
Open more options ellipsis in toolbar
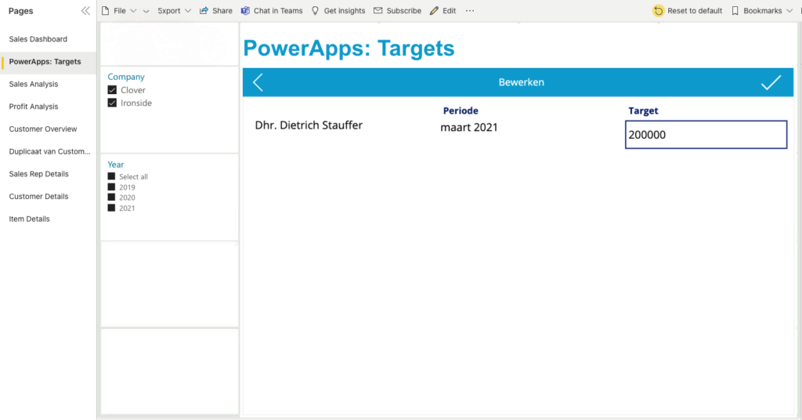pos(470,11)
